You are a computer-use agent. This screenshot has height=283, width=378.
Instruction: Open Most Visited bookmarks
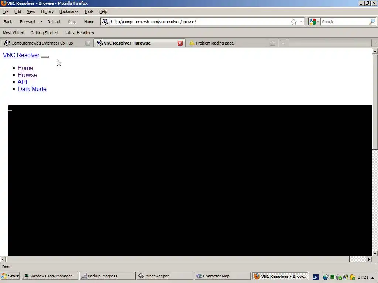14,33
